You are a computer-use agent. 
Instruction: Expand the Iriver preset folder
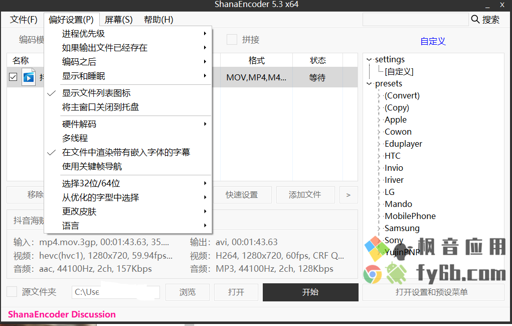pyautogui.click(x=379, y=180)
